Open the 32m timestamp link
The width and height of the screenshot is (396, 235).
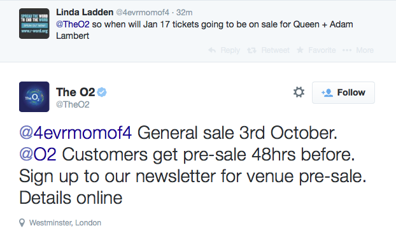(x=184, y=12)
